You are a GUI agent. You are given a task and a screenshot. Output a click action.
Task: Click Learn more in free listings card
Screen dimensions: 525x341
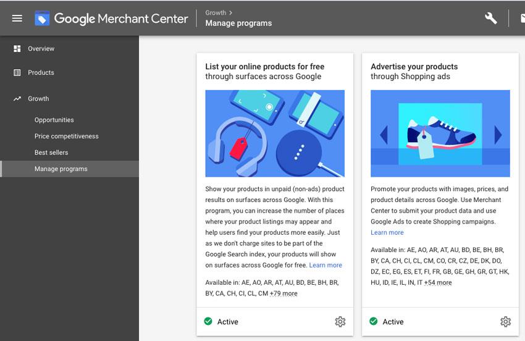point(325,266)
